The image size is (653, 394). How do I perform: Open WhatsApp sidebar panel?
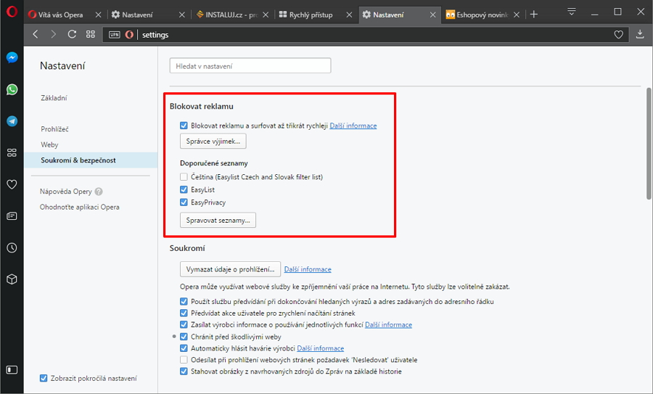12,89
